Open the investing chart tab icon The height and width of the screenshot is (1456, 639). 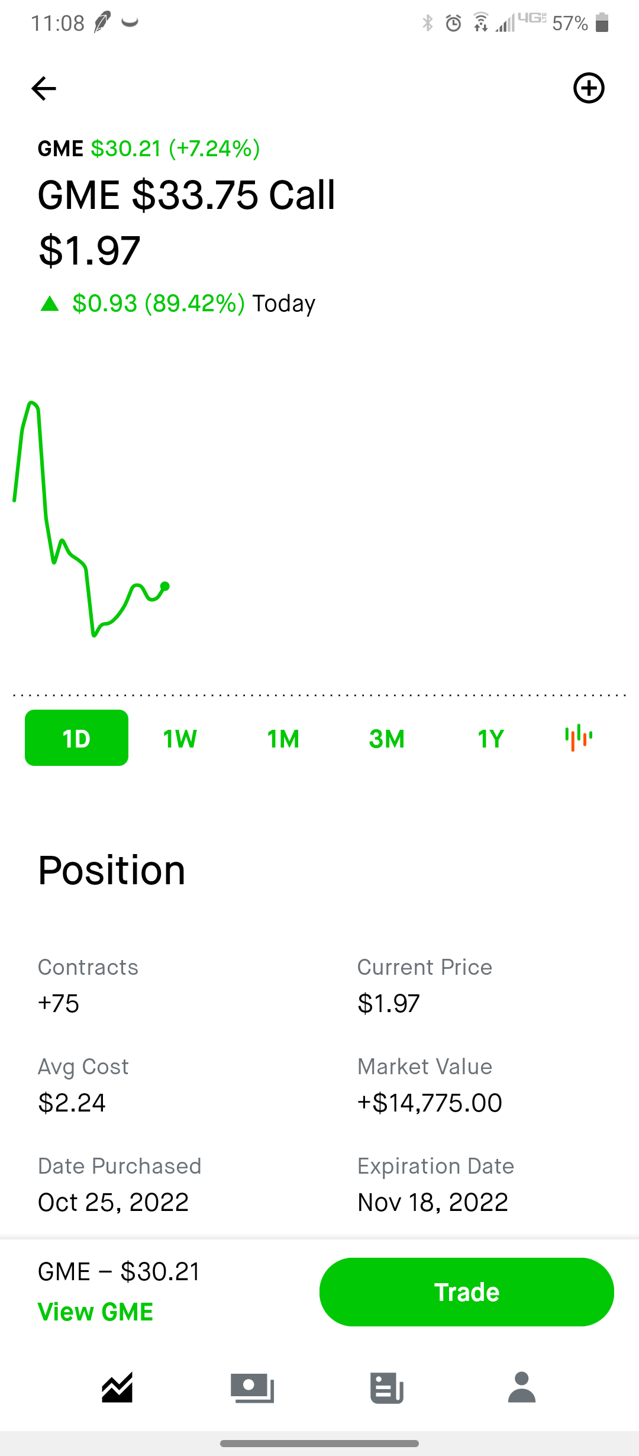coord(117,1387)
